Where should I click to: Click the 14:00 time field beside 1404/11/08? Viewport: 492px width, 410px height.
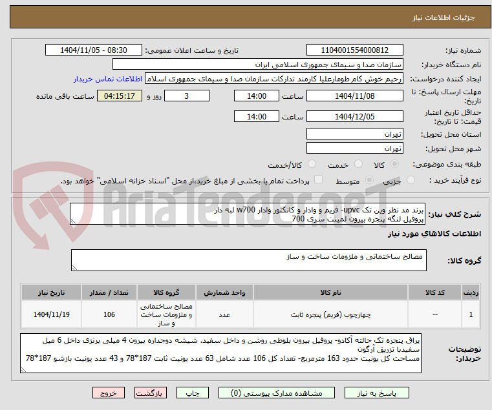click(257, 96)
